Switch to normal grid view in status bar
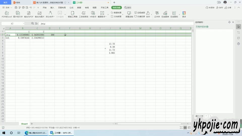242x136 pixels. tap(185, 128)
